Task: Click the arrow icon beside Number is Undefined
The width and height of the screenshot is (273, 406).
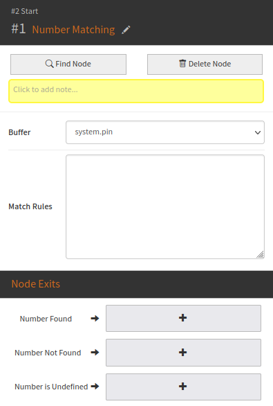Action: pyautogui.click(x=95, y=387)
